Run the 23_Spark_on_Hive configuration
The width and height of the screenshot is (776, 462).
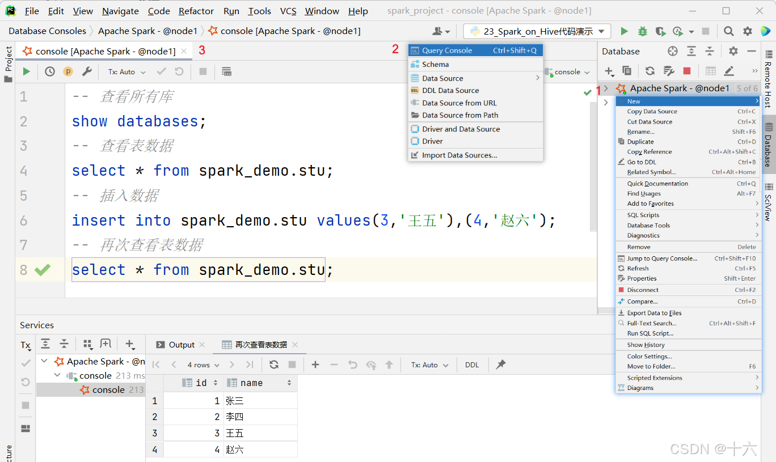pyautogui.click(x=624, y=31)
